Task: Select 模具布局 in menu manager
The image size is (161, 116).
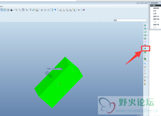Action: 156,25
